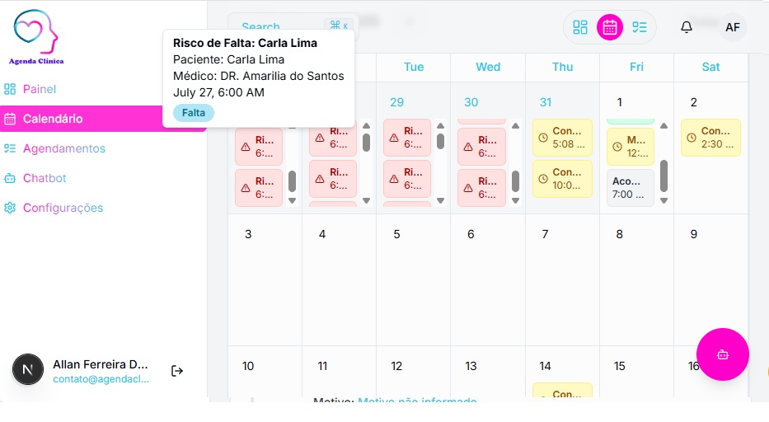
Task: Click the logout icon beside user name
Action: [177, 371]
